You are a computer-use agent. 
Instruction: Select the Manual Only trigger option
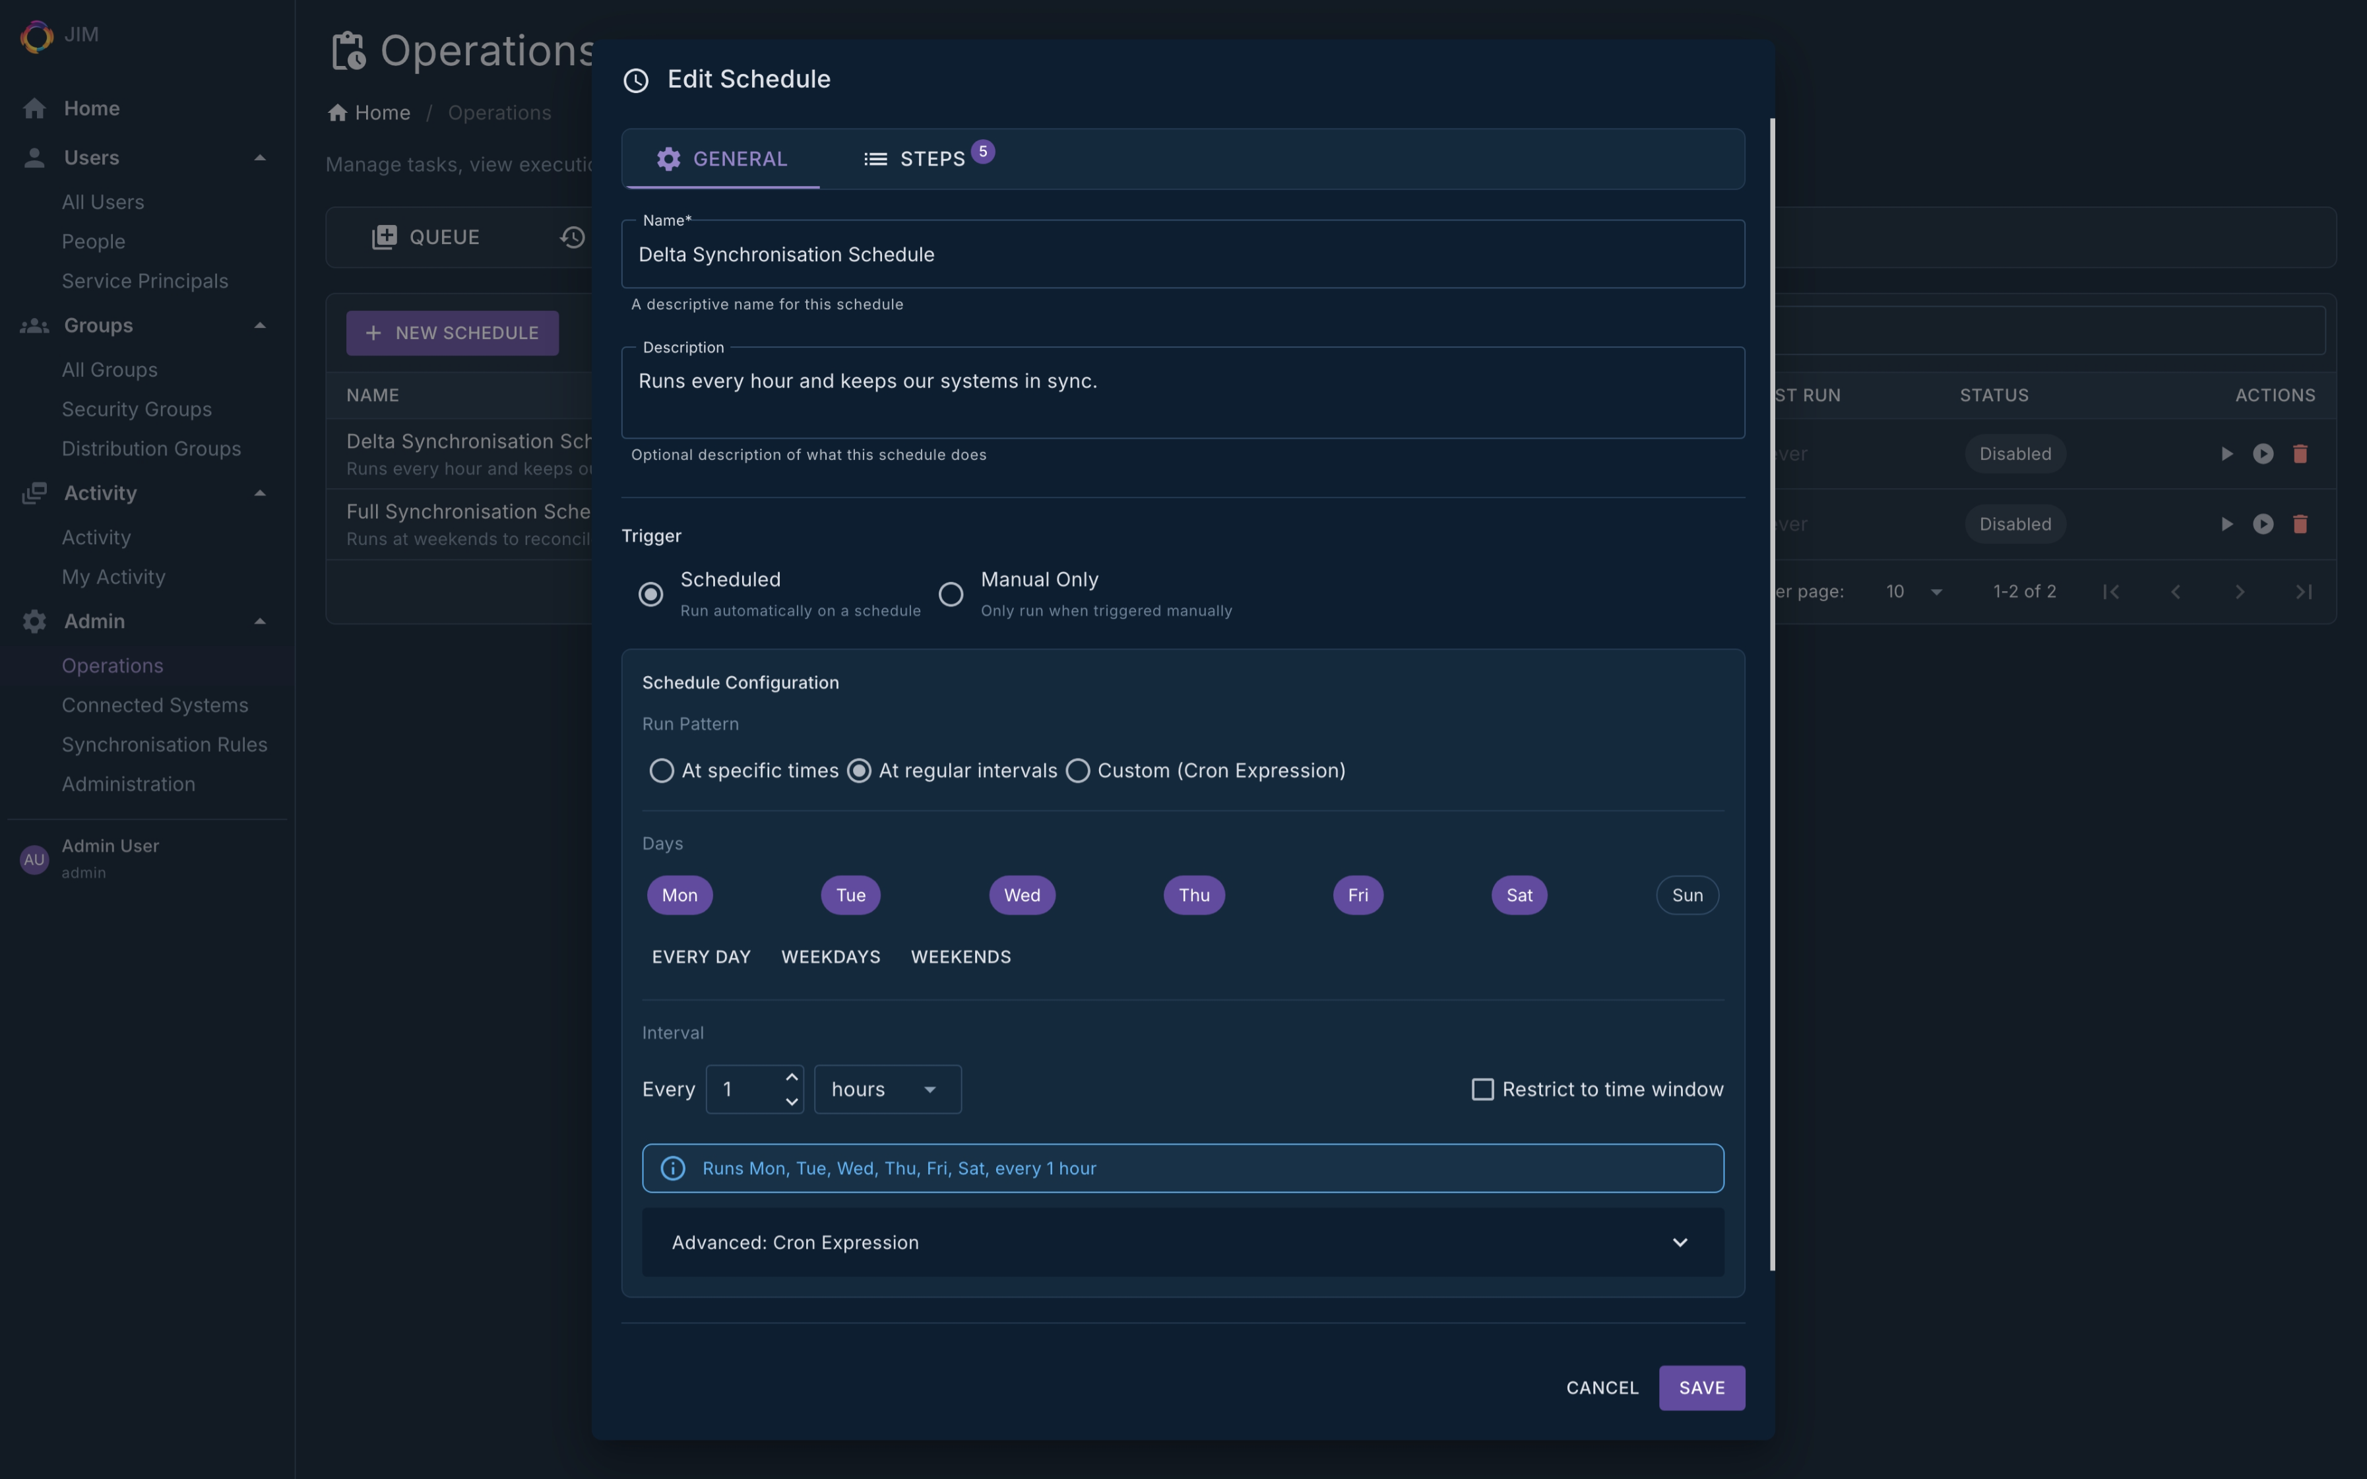[951, 594]
